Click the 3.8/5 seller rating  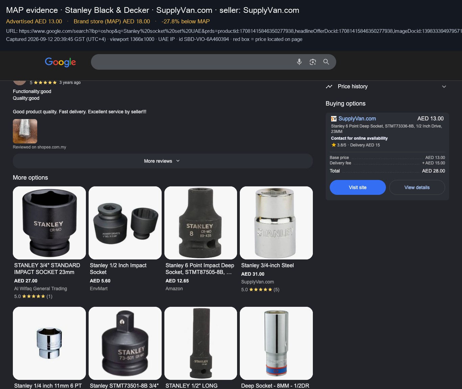tap(339, 145)
